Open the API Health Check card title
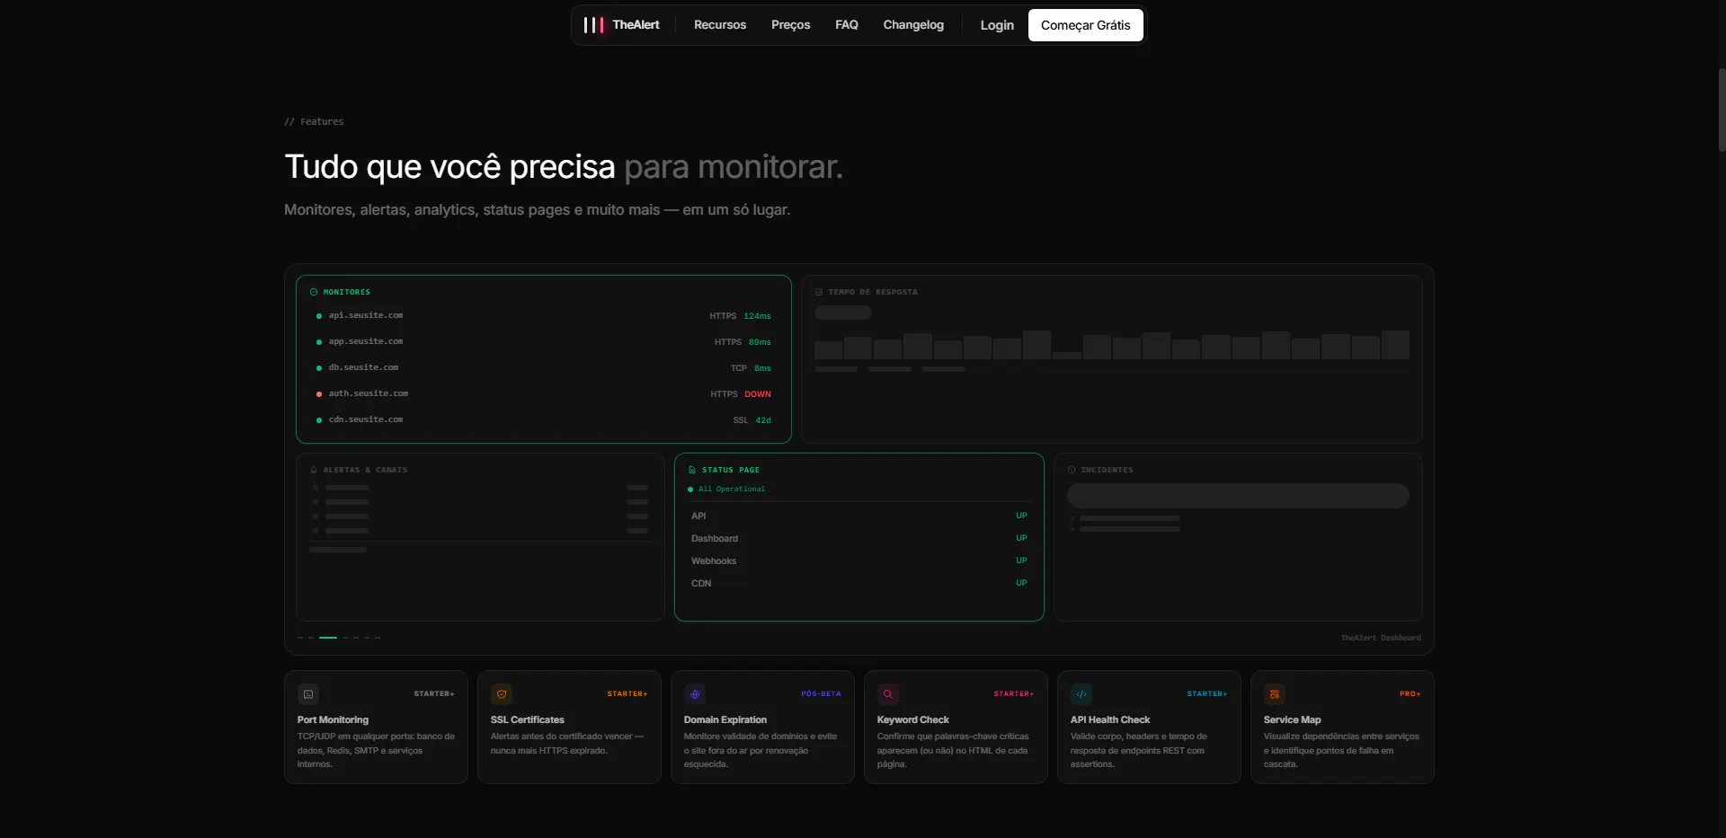 pos(1110,720)
